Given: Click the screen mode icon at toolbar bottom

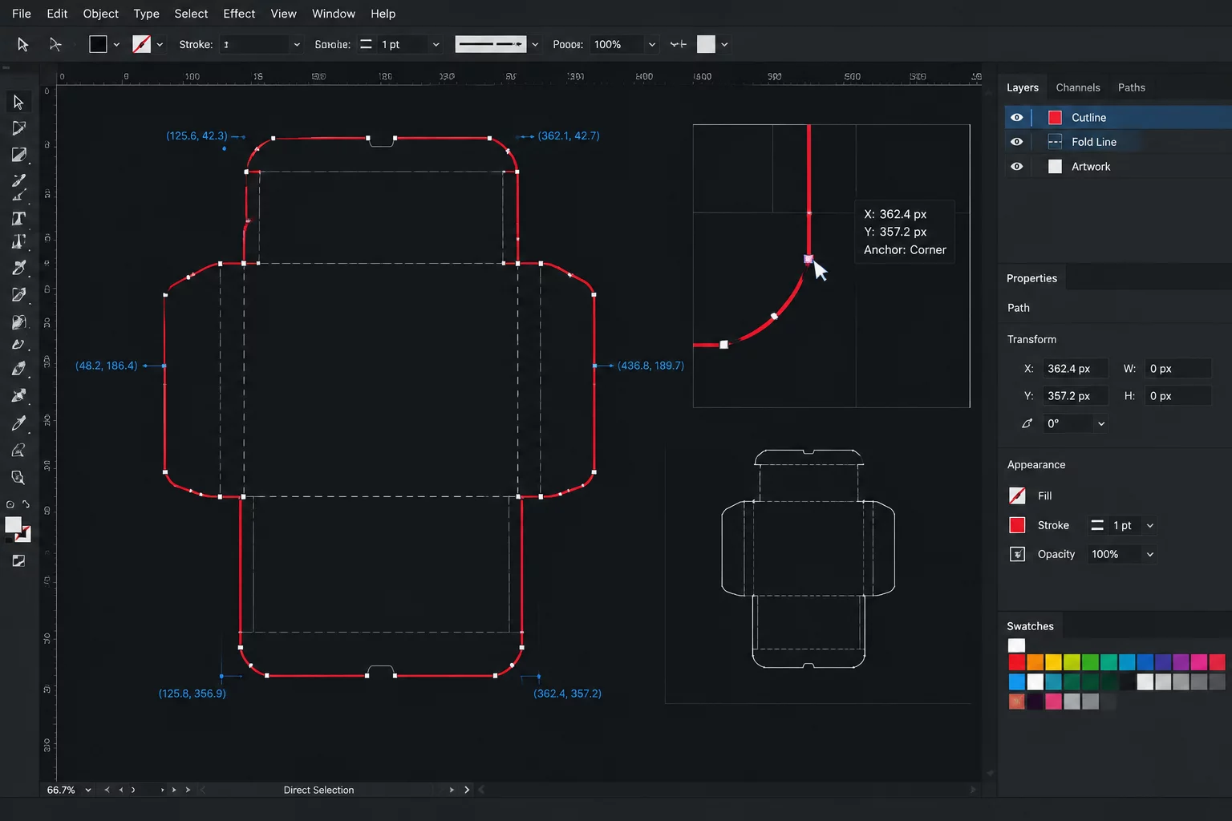Looking at the screenshot, I should [18, 561].
